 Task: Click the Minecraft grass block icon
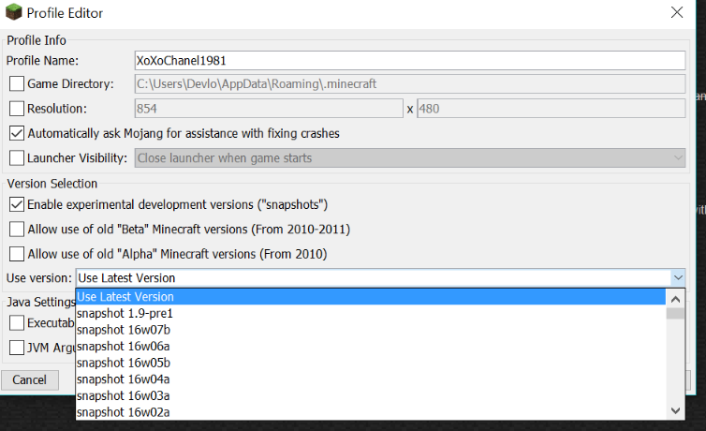13,13
